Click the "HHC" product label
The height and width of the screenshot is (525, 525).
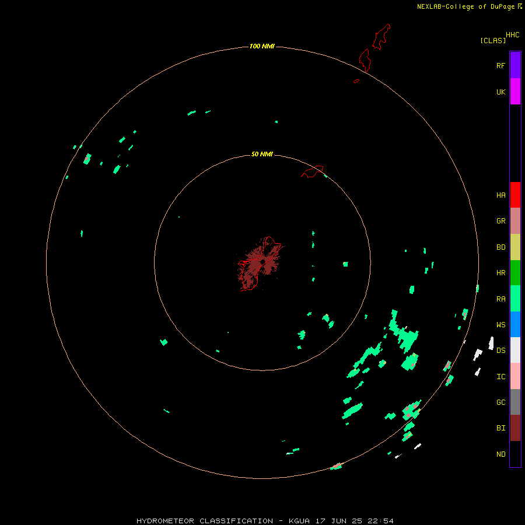tap(512, 35)
